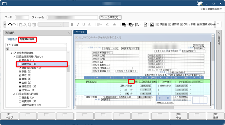
Task: Open toolbar overflow chevron
Action: (218, 24)
